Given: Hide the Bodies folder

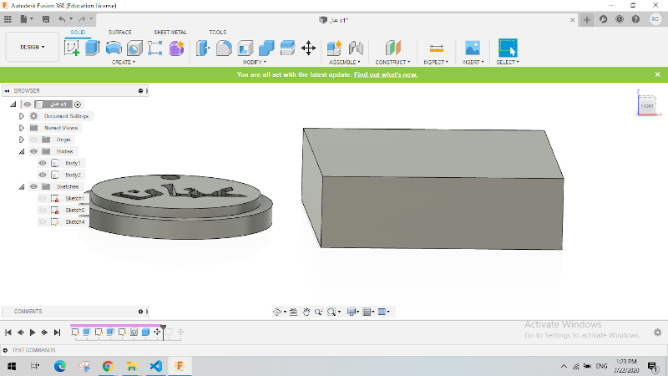Looking at the screenshot, I should pyautogui.click(x=33, y=151).
